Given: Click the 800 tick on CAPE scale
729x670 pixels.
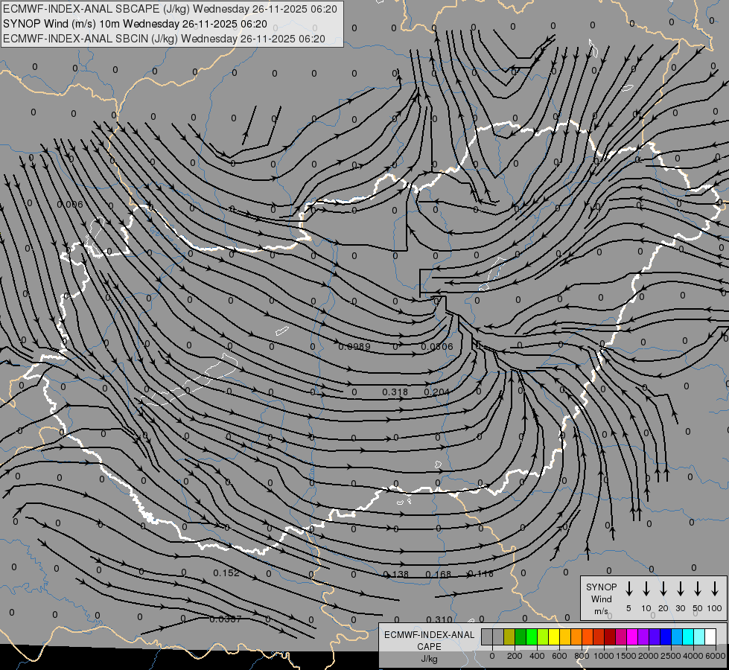Looking at the screenshot, I should coord(582,656).
